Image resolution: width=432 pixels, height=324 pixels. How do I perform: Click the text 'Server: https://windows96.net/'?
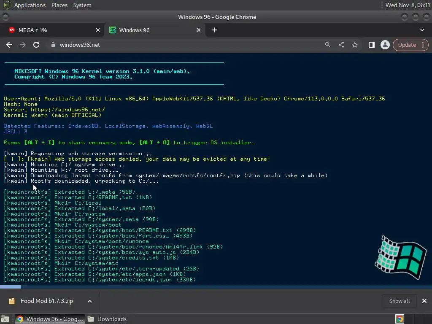click(54, 110)
